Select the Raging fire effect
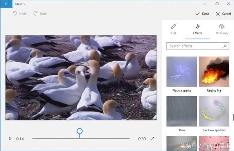234x151 pixels. point(214,71)
